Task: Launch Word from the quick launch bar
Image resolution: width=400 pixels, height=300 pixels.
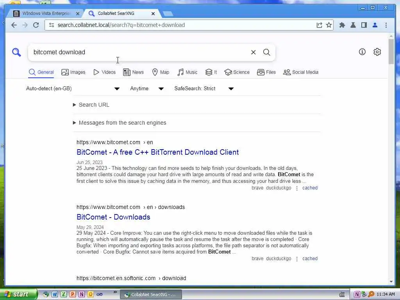Action: click(55, 295)
